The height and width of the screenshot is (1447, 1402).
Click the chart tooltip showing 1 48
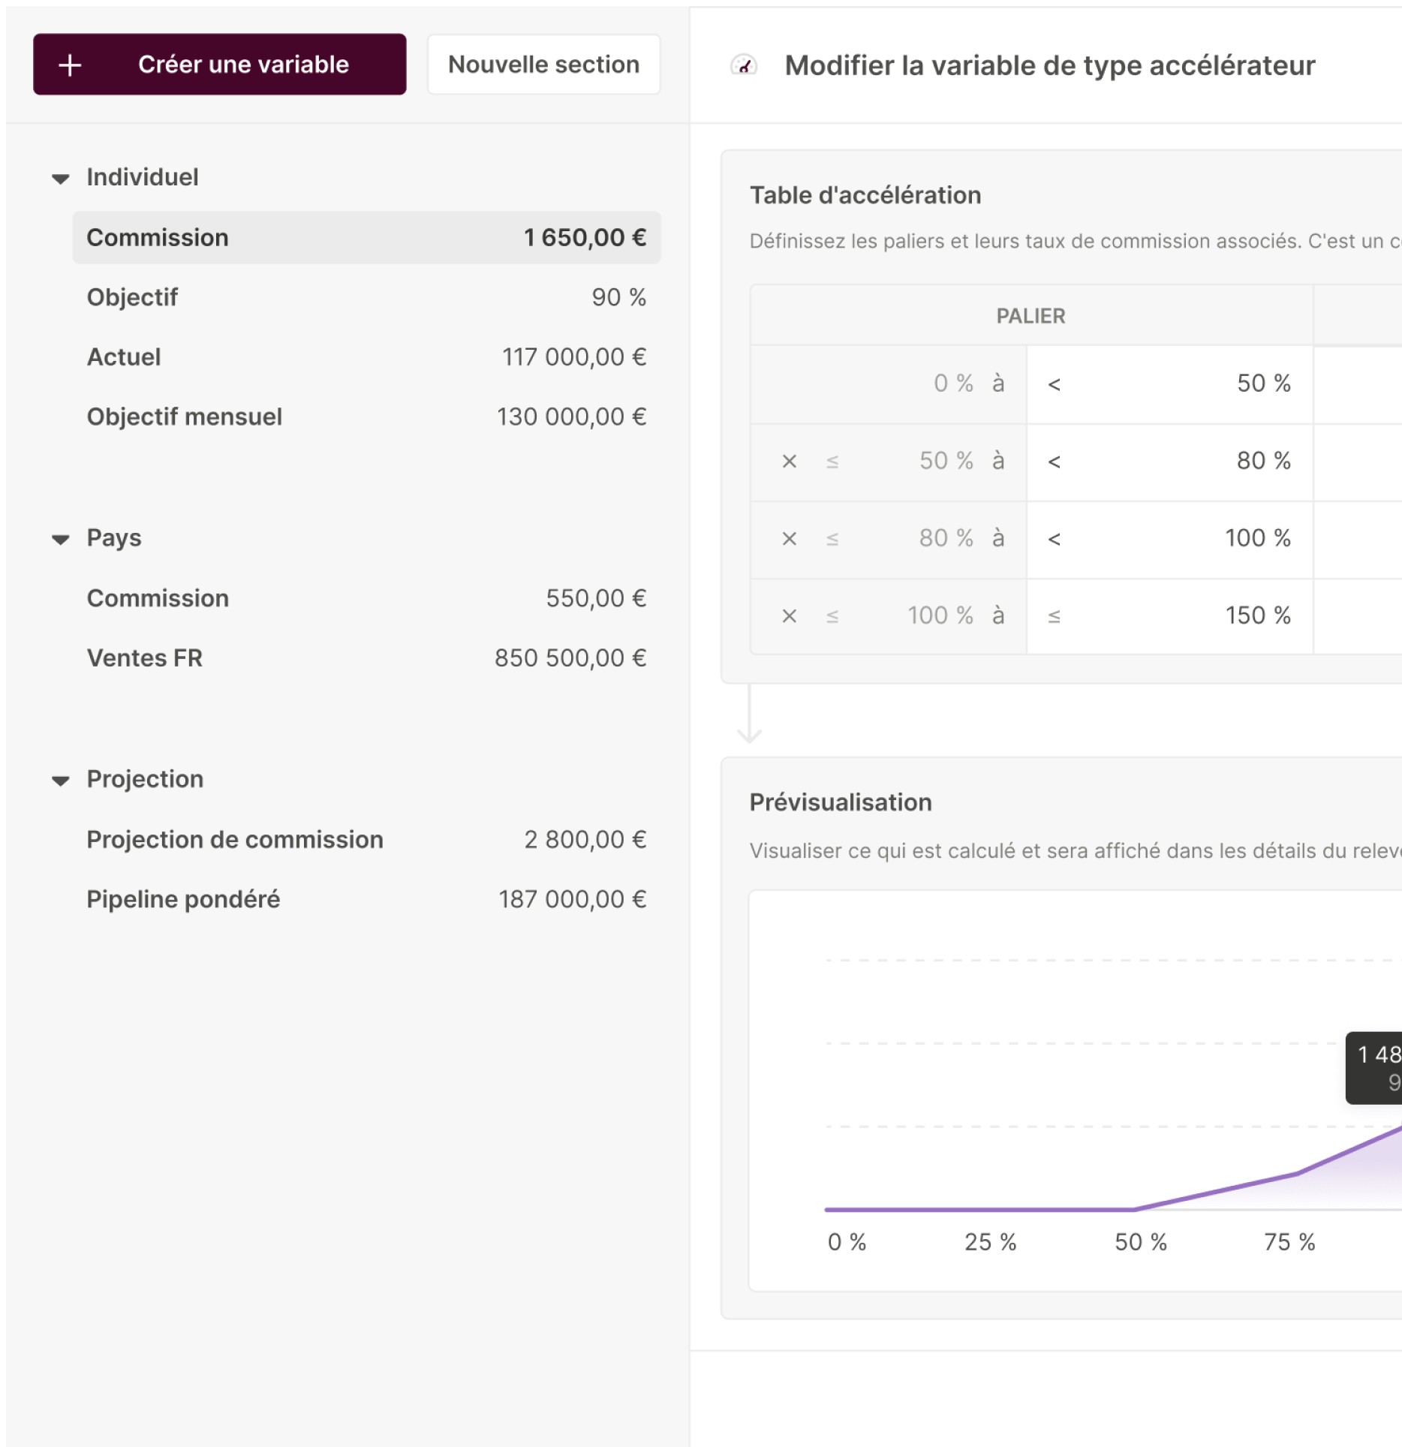point(1373,1068)
